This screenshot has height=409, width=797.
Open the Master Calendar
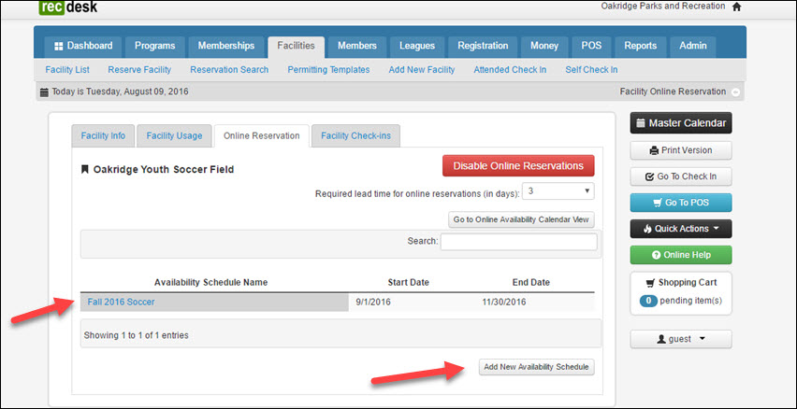(x=681, y=123)
